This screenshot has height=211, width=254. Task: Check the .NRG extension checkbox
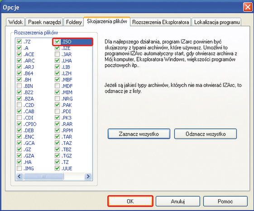click(57, 98)
